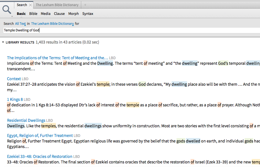The width and height of the screenshot is (260, 167).
Task: Select the Search tab
Action: [22, 5]
